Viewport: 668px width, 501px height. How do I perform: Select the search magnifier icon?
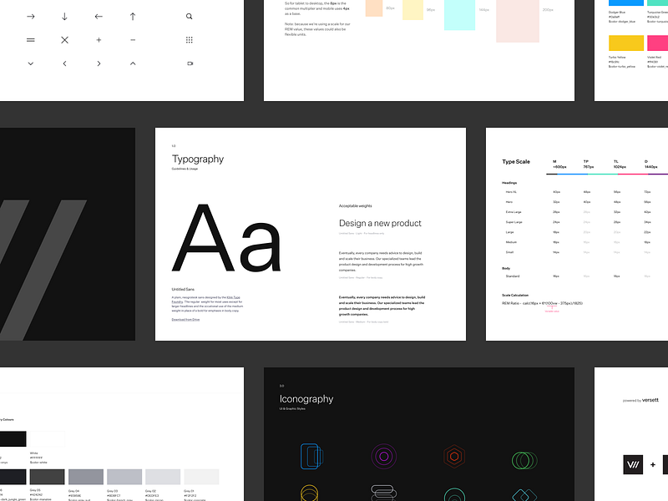pyautogui.click(x=189, y=15)
